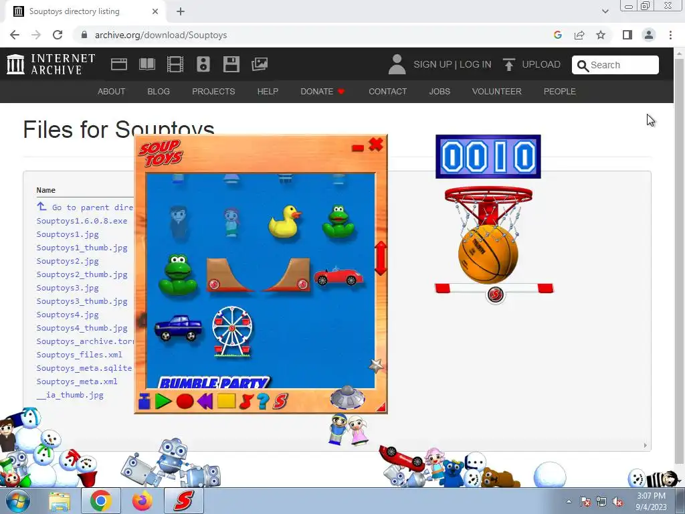
Task: Open File Explorer from taskbar
Action: click(x=60, y=501)
